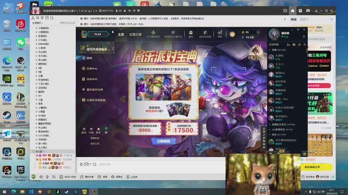The image size is (348, 195).
Task: Close the right shop side panel
Action: click(x=331, y=19)
